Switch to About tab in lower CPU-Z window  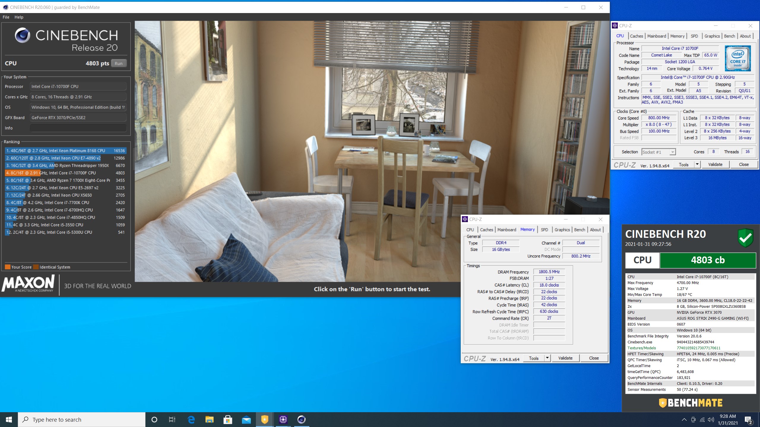point(596,230)
